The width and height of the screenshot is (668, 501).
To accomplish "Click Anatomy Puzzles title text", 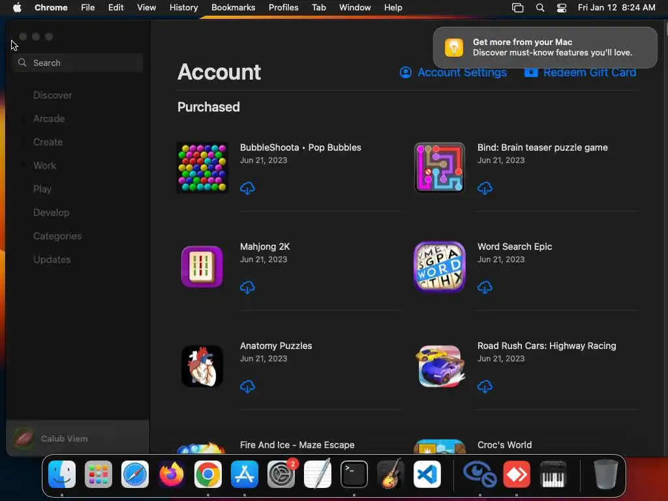I will [x=276, y=346].
